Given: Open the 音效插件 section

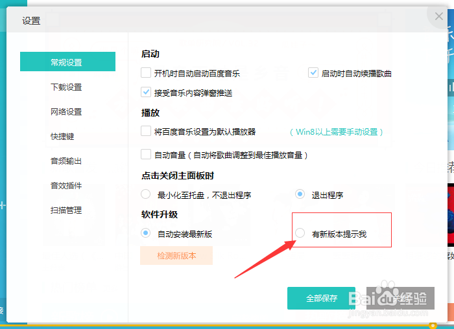Looking at the screenshot, I should [66, 186].
